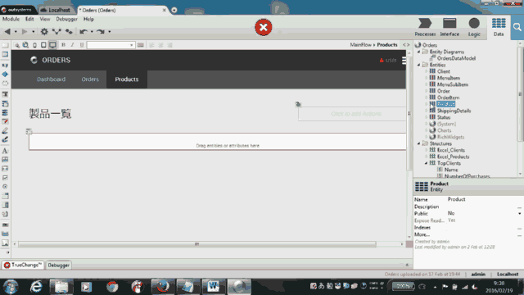Image resolution: width=524 pixels, height=295 pixels.
Task: Click the undo arrow
Action: point(84,31)
